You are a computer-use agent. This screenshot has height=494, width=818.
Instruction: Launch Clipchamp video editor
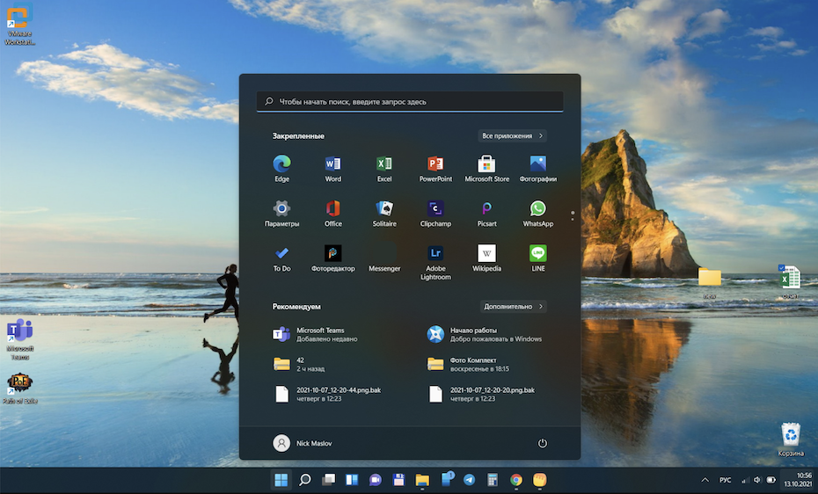(435, 209)
